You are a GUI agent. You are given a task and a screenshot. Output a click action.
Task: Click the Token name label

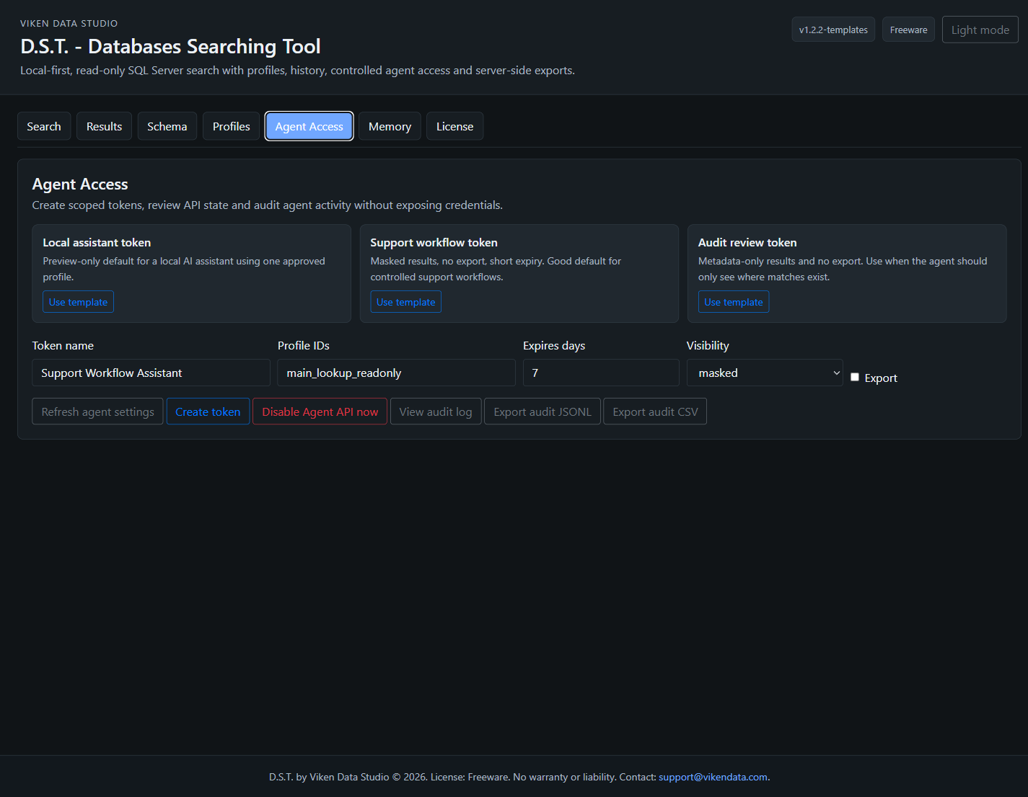coord(63,346)
